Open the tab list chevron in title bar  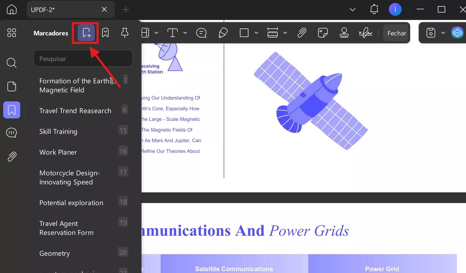(353, 10)
